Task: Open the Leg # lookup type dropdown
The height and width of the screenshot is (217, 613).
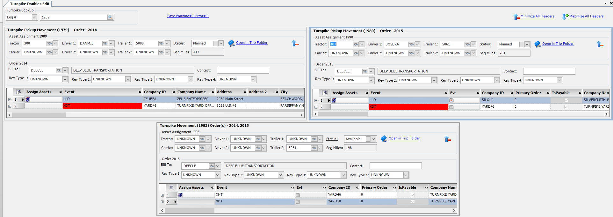Action: [x=34, y=17]
